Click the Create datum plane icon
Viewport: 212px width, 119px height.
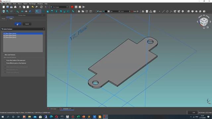(167, 12)
